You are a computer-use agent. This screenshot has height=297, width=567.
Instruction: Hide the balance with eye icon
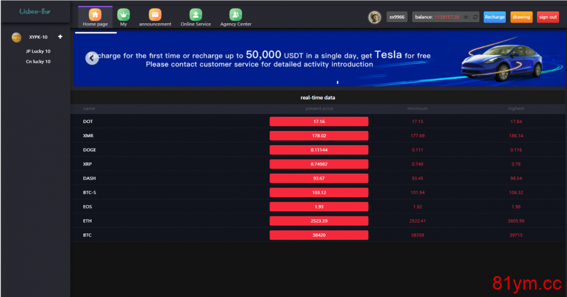click(466, 17)
